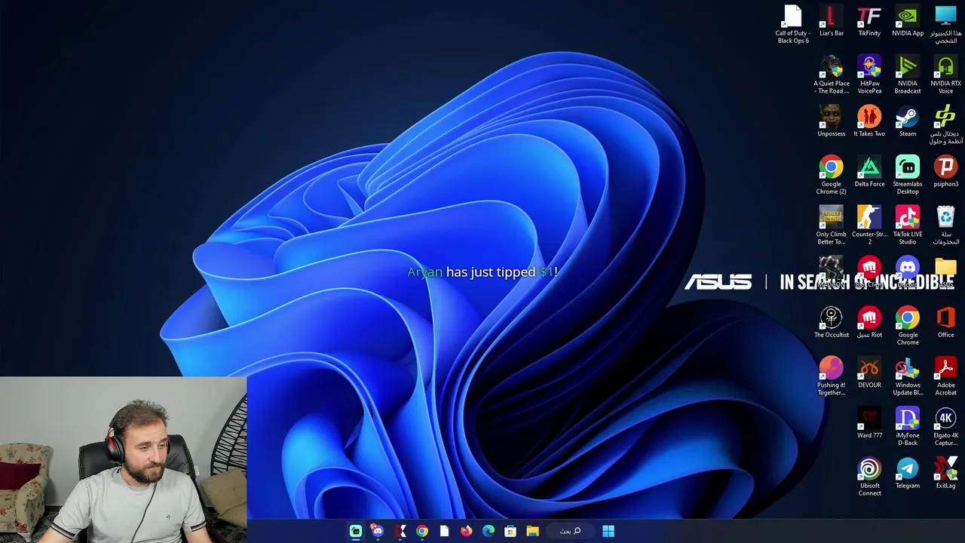Select The Occultist desktop icon
The height and width of the screenshot is (543, 965).
coord(831,323)
